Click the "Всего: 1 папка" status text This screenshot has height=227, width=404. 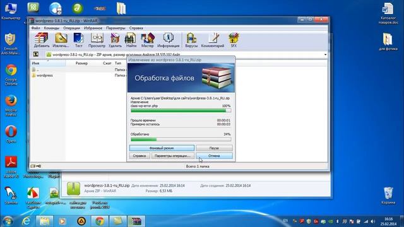pos(198,166)
